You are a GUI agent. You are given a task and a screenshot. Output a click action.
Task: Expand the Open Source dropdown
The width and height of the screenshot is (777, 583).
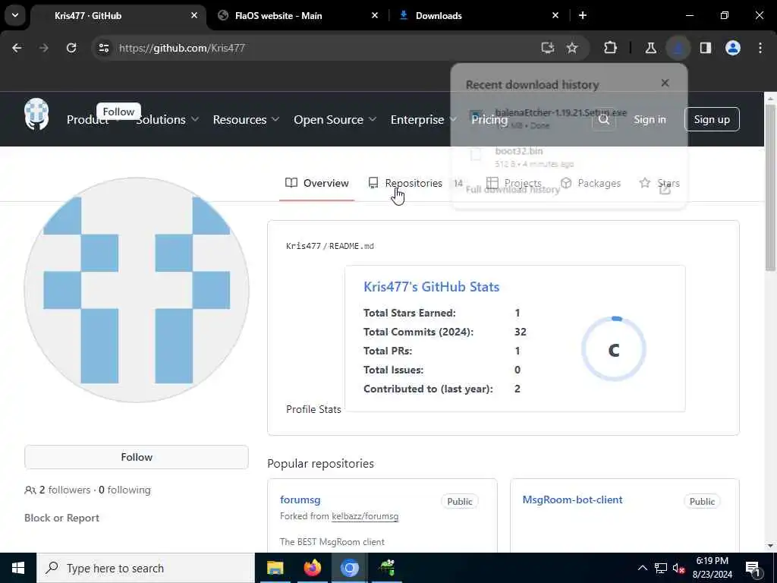coord(335,119)
